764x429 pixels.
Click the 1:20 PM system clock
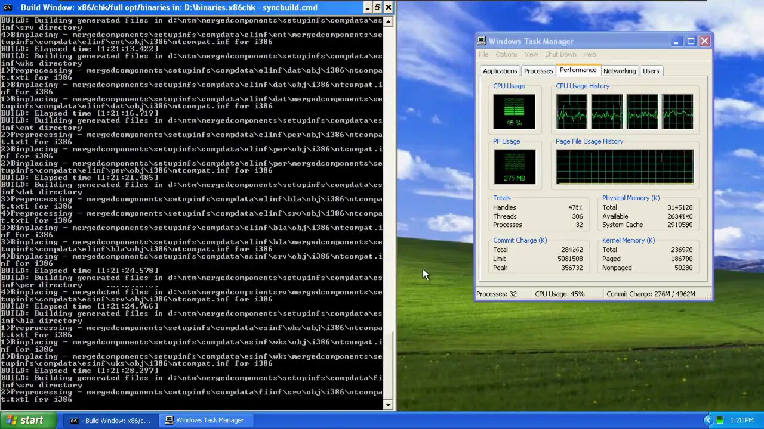(741, 421)
